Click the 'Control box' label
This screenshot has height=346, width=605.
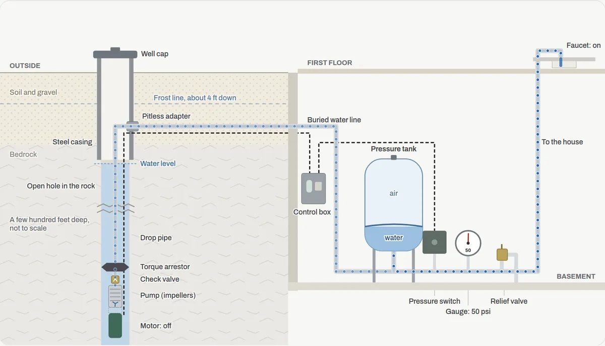312,212
